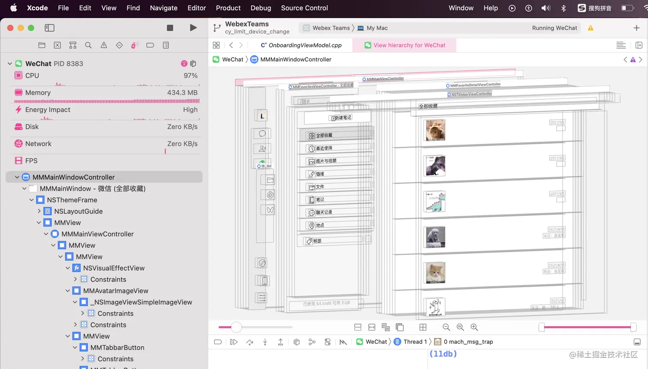Switch to View hierarchy for WeChat tab

click(405, 45)
